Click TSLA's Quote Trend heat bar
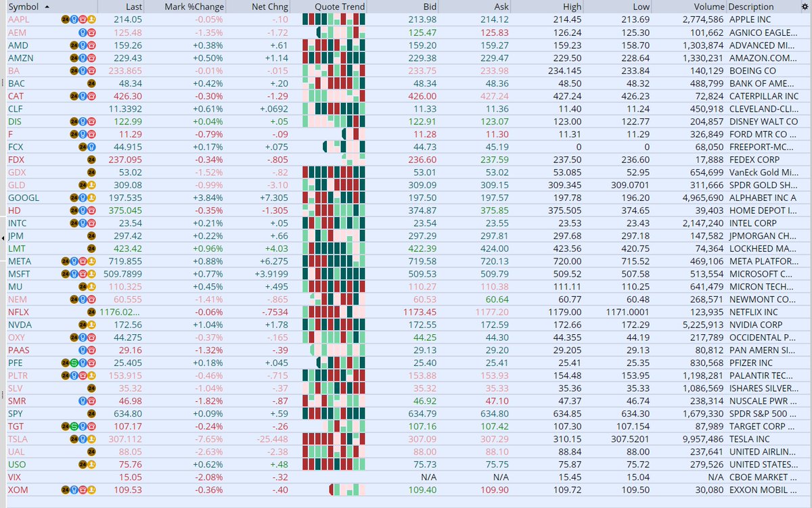 pos(334,439)
